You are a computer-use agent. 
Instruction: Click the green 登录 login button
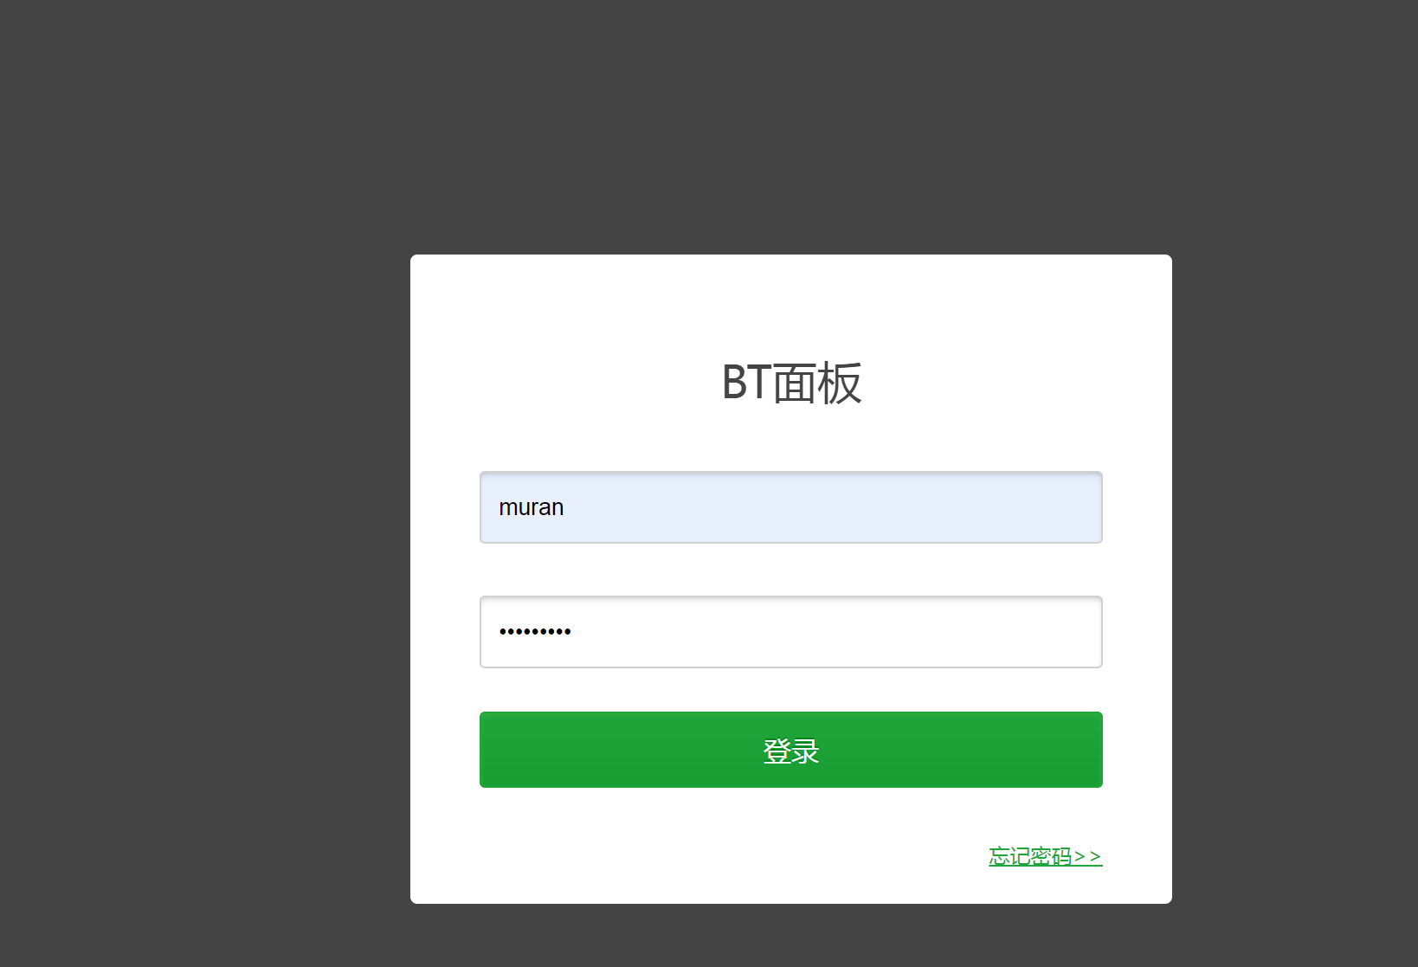(790, 750)
